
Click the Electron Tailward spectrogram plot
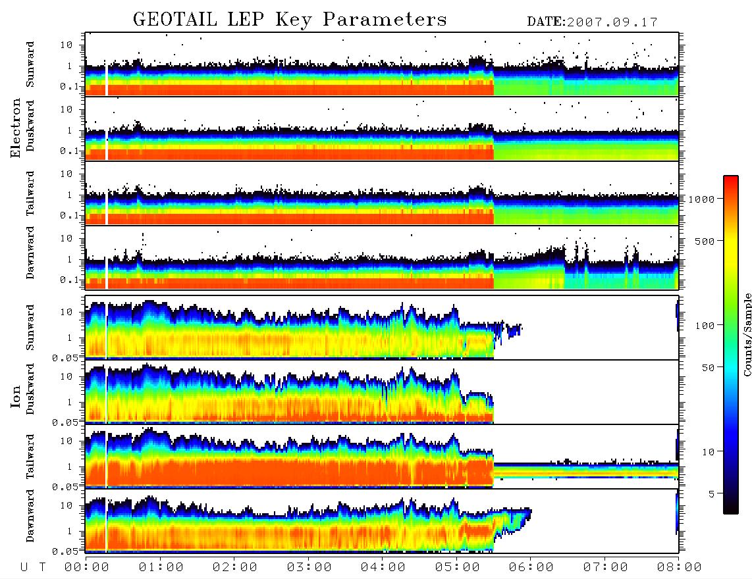pyautogui.click(x=382, y=193)
